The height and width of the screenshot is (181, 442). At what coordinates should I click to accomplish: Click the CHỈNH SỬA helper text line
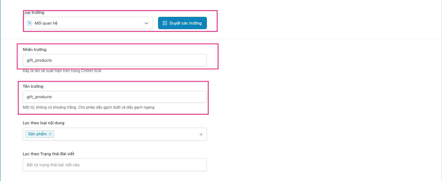coord(62,71)
